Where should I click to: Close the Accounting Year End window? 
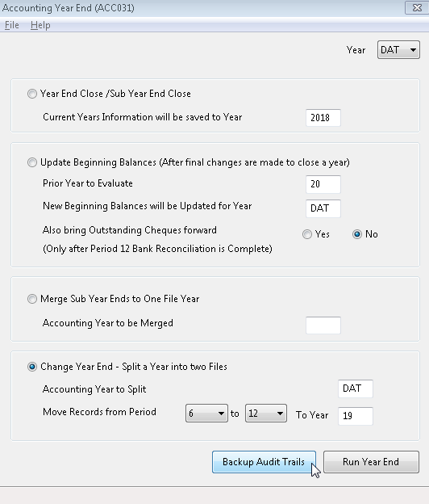click(x=417, y=8)
